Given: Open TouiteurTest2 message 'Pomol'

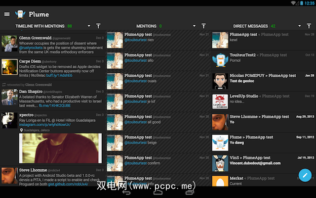Looking at the screenshot, I should pyautogui.click(x=263, y=60).
